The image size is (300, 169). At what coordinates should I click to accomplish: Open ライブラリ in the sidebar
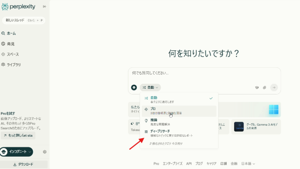pos(14,65)
